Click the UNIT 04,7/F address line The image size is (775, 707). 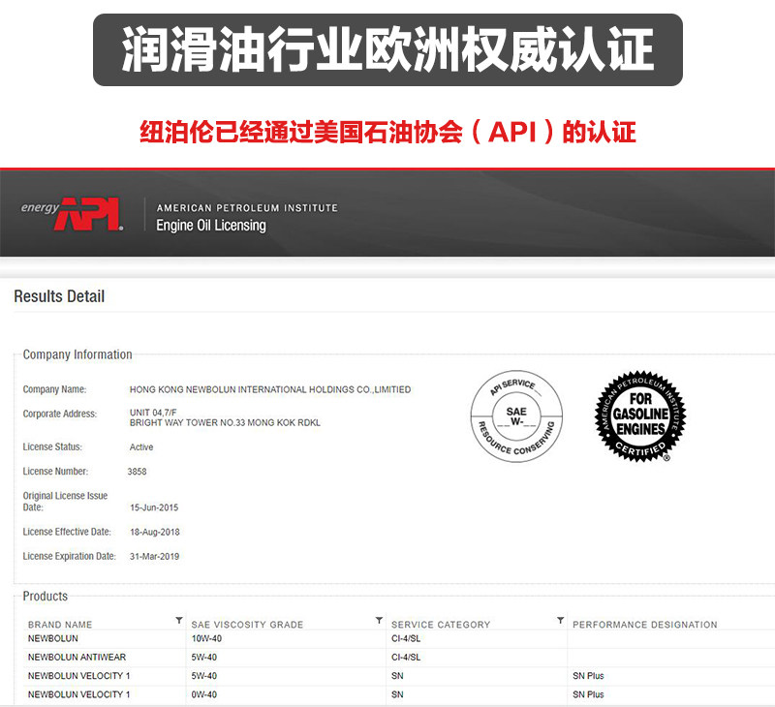[x=153, y=413]
